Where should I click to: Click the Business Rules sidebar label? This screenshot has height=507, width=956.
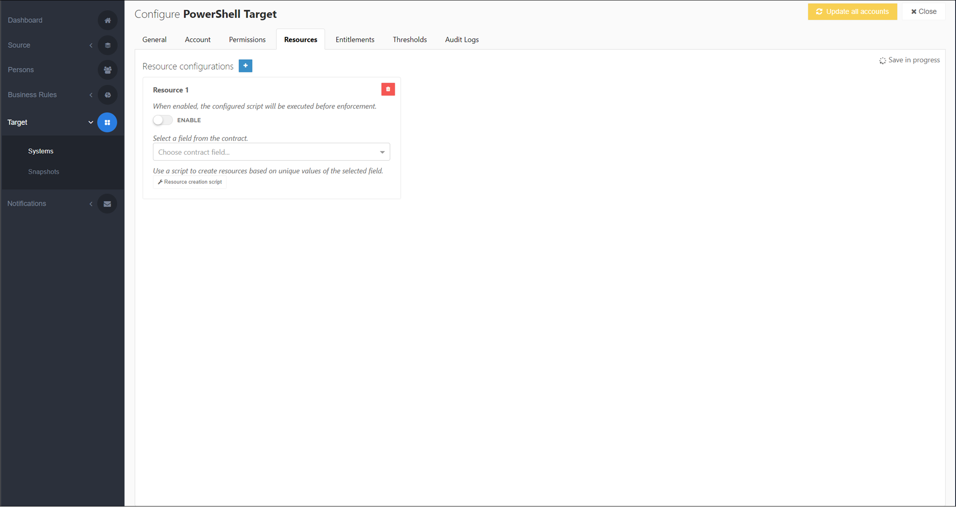[x=32, y=95]
